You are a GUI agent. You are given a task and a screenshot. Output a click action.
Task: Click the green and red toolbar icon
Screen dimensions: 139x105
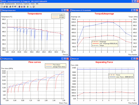click(28, 7)
